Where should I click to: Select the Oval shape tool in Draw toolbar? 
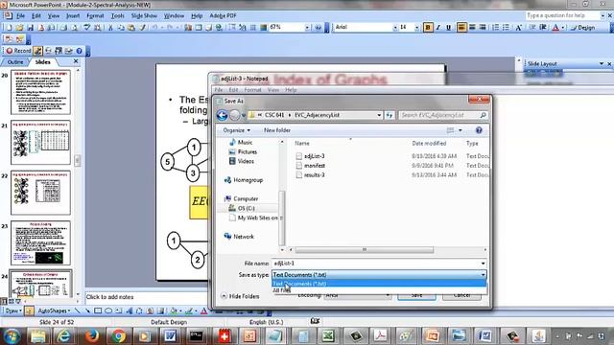[108, 310]
